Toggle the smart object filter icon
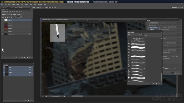The height and width of the screenshot is (103, 184). [x=19, y=12]
